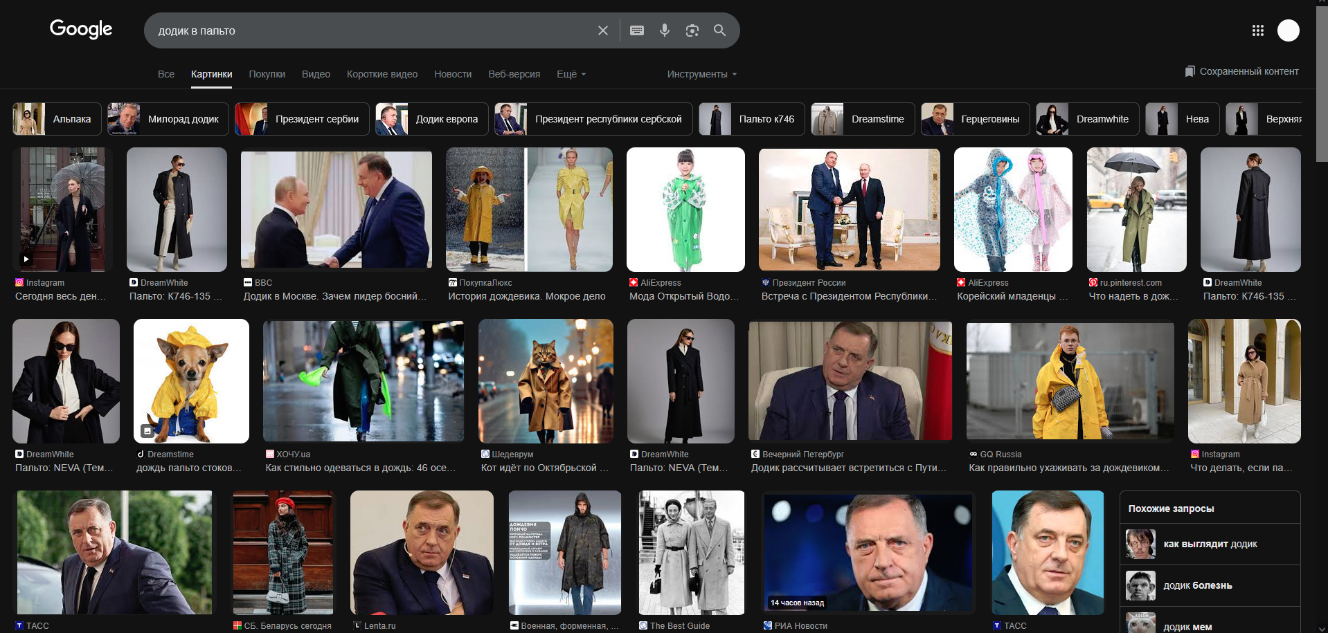This screenshot has height=633, width=1328.
Task: Start voice search with the microphone icon
Action: tap(664, 30)
